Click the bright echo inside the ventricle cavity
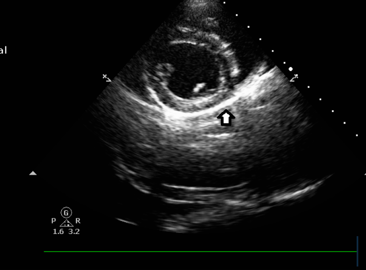The width and height of the screenshot is (366, 270). click(199, 87)
